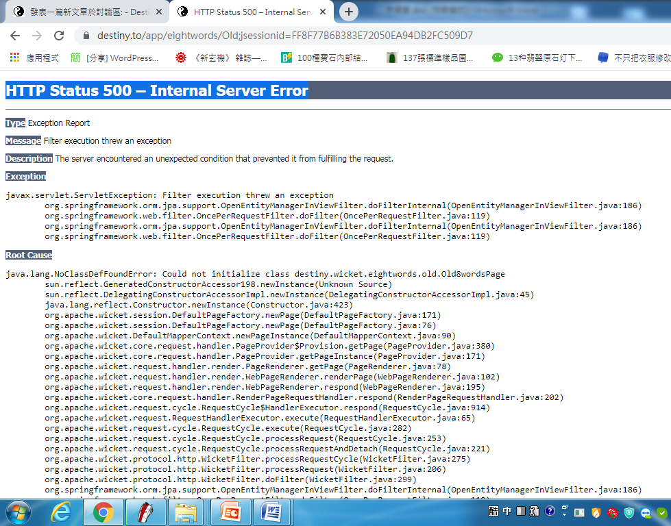Click the lock icon in address bar
671x526 pixels.
pyautogui.click(x=86, y=36)
